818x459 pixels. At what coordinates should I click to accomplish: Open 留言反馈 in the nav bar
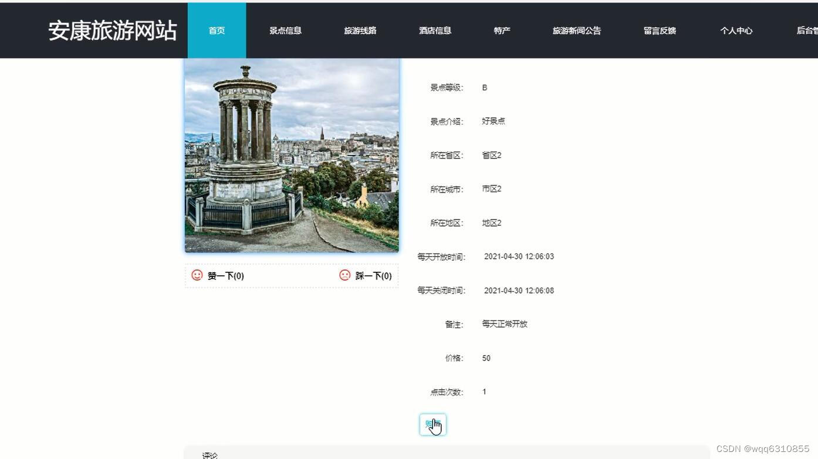(660, 31)
